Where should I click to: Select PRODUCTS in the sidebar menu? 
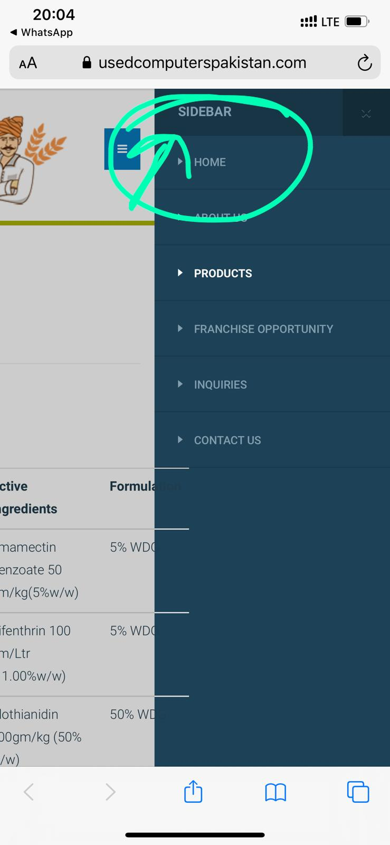(x=223, y=274)
